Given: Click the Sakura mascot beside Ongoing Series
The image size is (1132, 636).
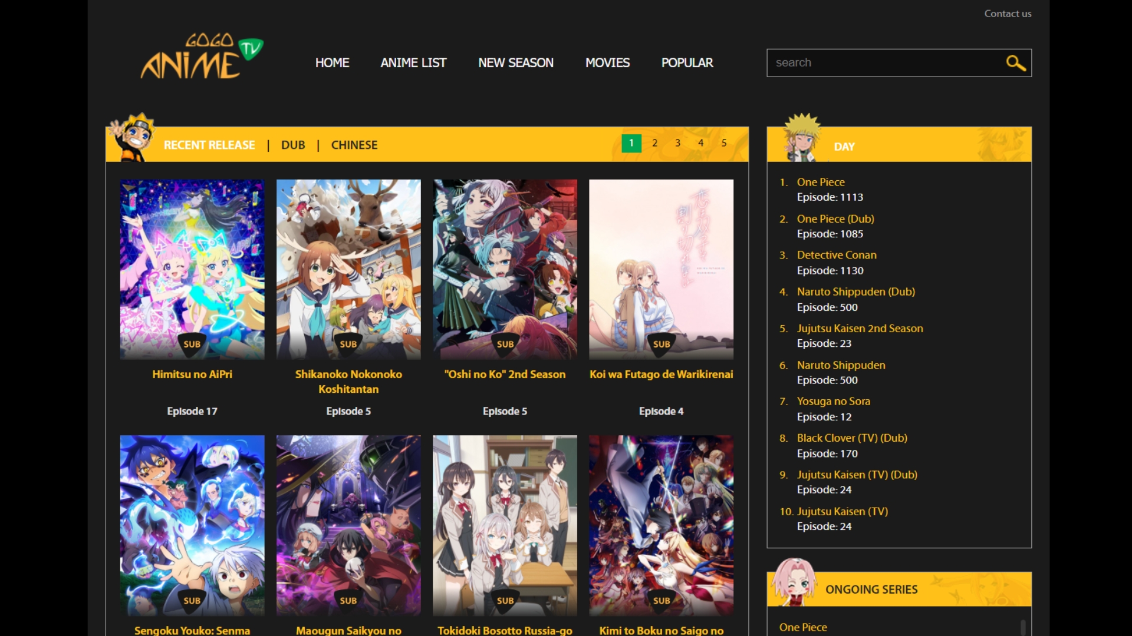Looking at the screenshot, I should click(794, 582).
